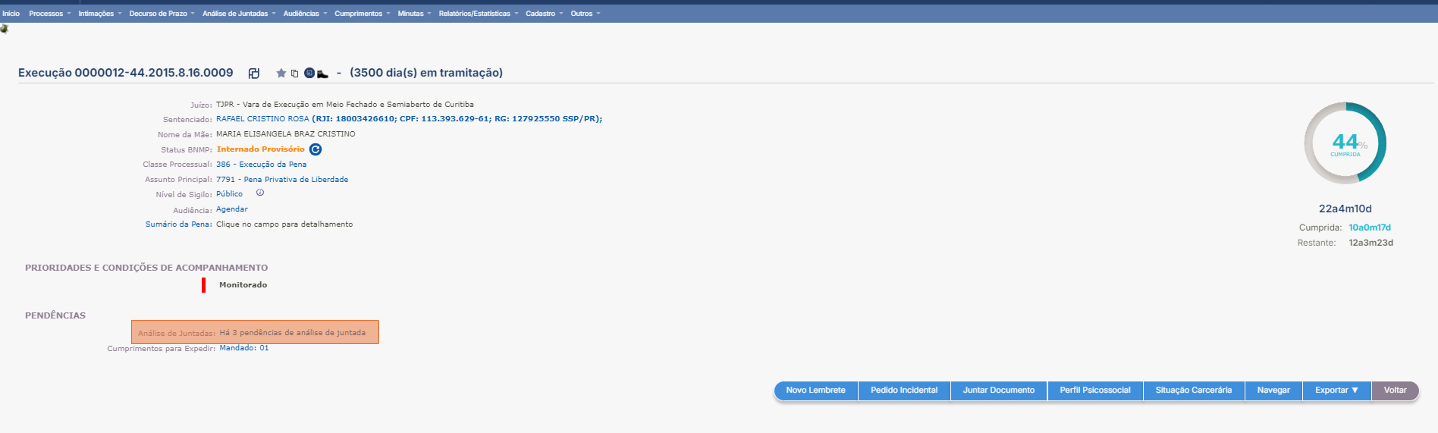Open Perfil Psicossocial button
1438x433 pixels.
[1095, 391]
